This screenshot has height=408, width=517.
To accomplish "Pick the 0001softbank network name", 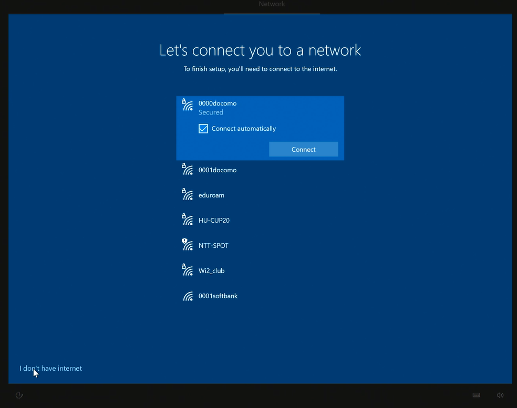I will 218,296.
